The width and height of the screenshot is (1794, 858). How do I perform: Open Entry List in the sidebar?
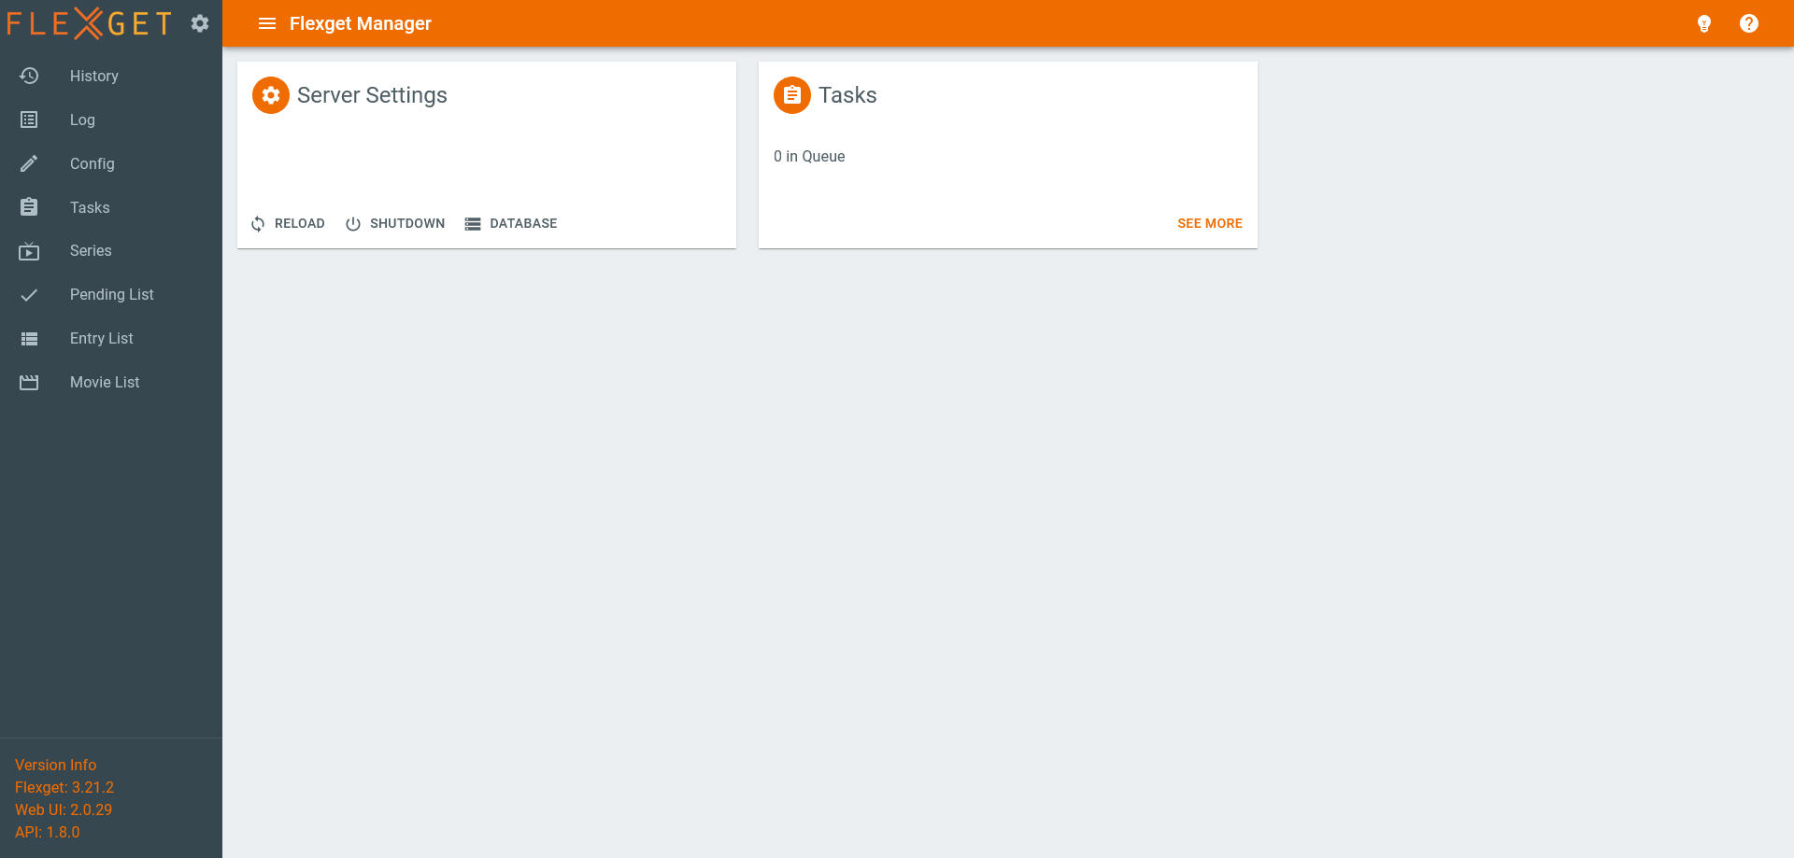pos(111,338)
